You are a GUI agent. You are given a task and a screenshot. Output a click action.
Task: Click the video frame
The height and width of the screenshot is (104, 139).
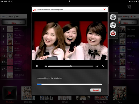click(x=70, y=41)
